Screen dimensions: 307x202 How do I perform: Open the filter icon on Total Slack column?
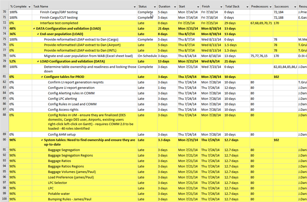tap(248, 6)
